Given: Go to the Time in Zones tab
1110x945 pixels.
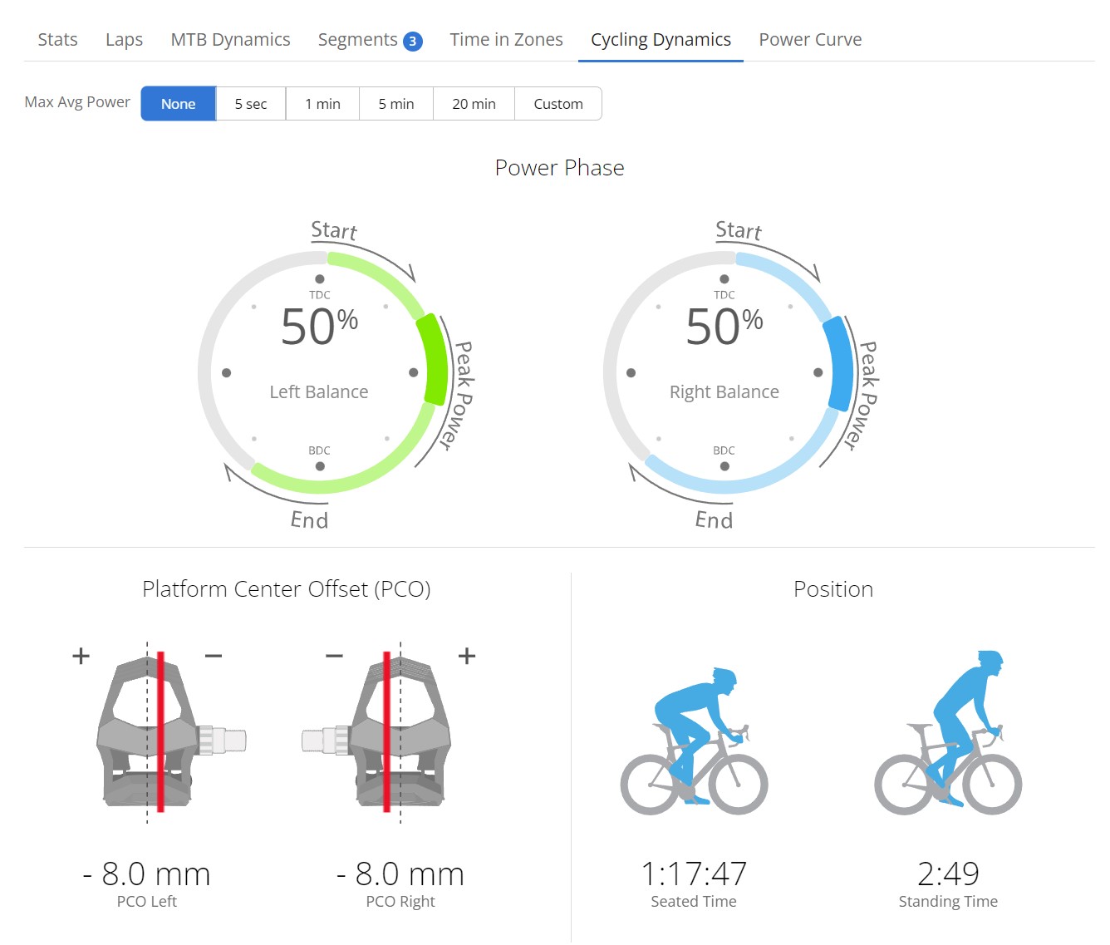Looking at the screenshot, I should coord(506,40).
